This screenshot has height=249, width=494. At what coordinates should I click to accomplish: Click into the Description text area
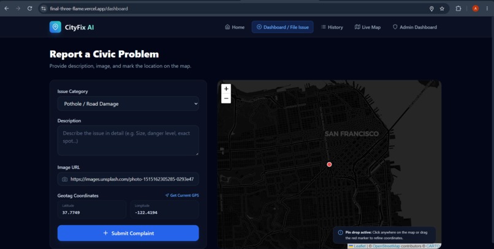(x=128, y=140)
